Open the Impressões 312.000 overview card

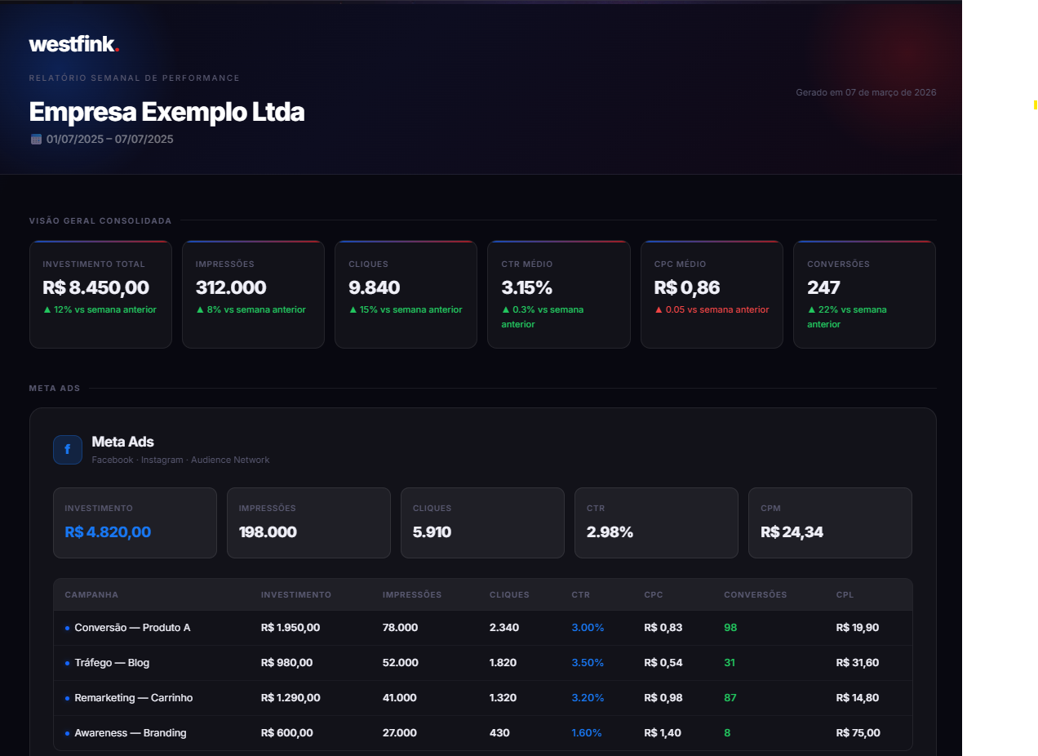253,294
